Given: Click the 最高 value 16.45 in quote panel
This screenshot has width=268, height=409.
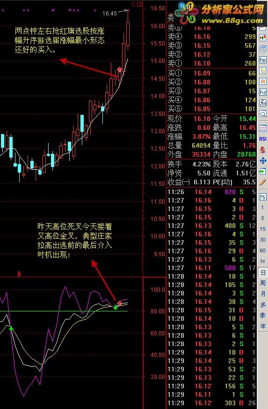Looking at the screenshot, I should [247, 128].
